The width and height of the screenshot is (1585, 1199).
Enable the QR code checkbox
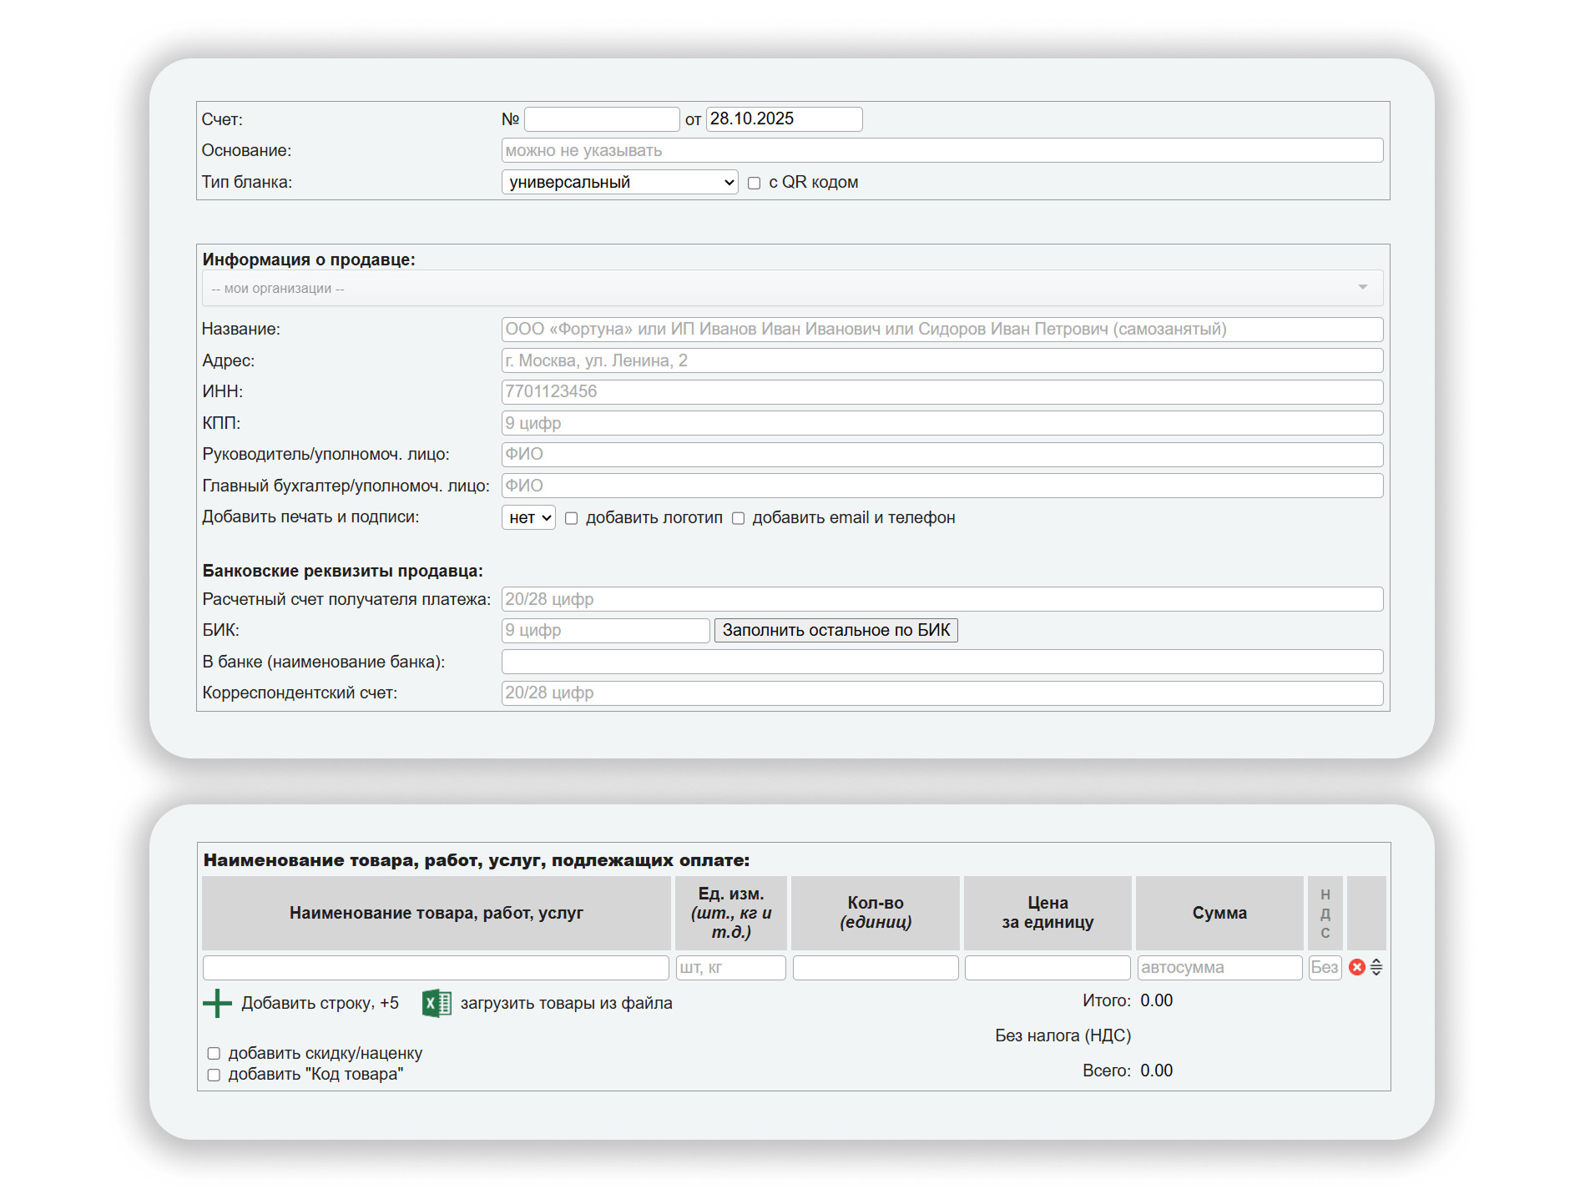coord(755,183)
